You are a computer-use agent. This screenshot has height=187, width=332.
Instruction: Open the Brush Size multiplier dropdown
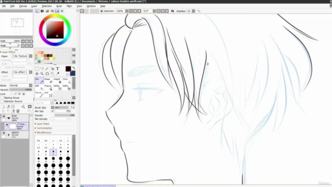52,108
